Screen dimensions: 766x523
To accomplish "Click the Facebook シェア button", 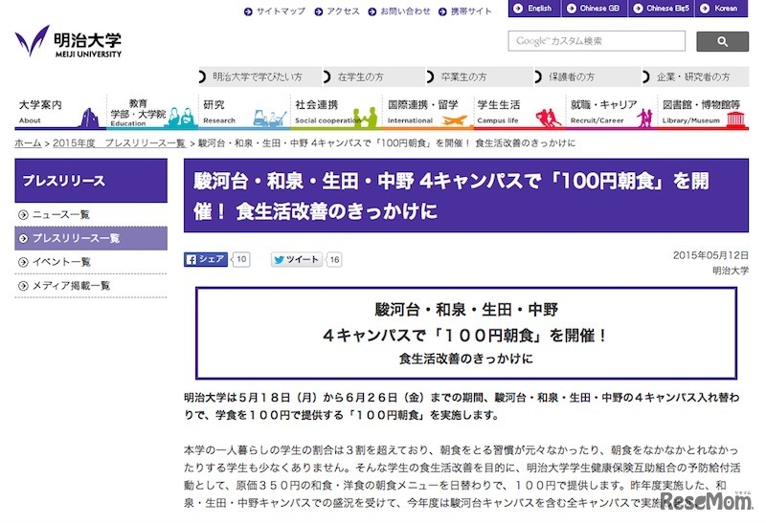I will tap(206, 259).
